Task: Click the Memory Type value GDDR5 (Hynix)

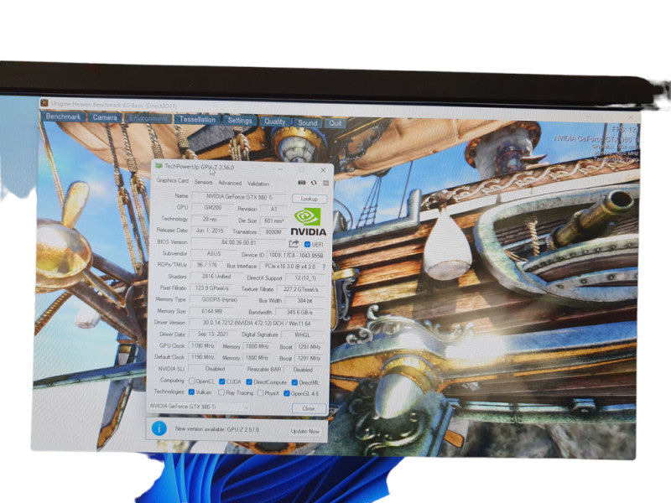Action: 219,299
